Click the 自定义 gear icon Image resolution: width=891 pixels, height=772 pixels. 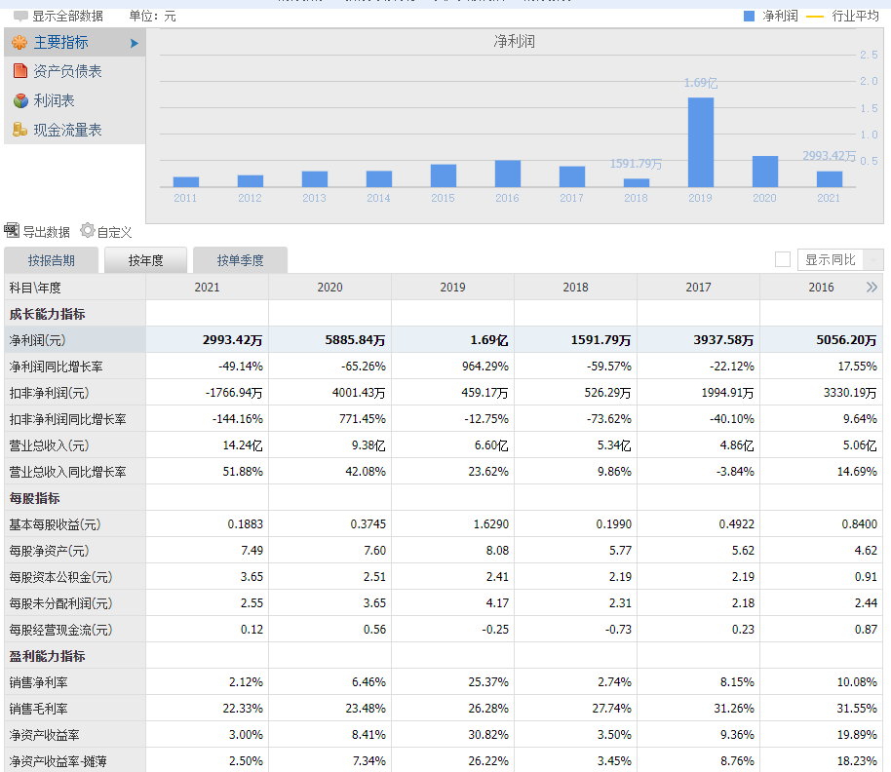point(88,231)
